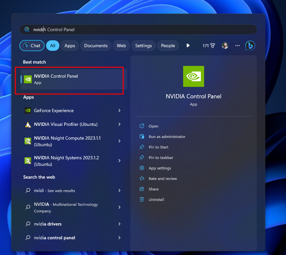Open App settings action
The image size is (286, 255).
point(160,168)
